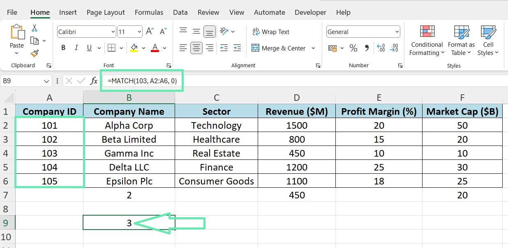
Task: Increase the indent
Action: coord(237,48)
